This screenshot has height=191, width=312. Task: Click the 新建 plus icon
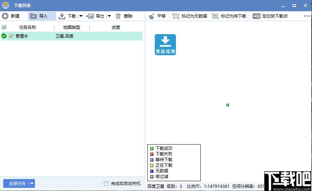coord(5,16)
